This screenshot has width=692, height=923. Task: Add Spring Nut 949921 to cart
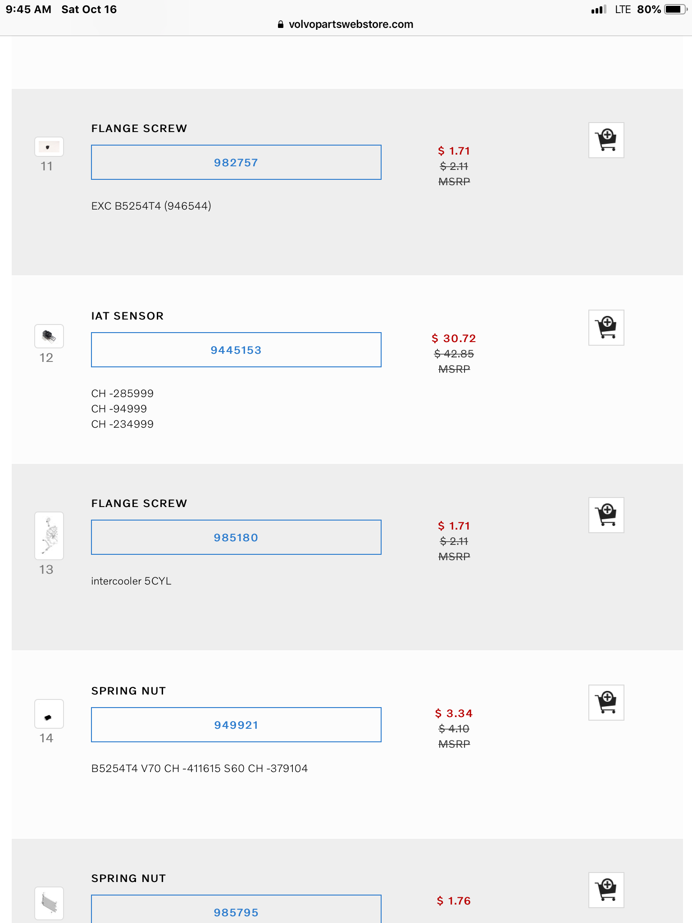tap(606, 703)
